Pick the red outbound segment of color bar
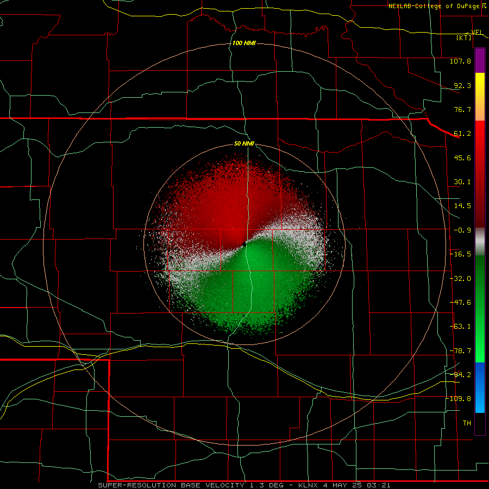489x489 pixels. coord(480,174)
